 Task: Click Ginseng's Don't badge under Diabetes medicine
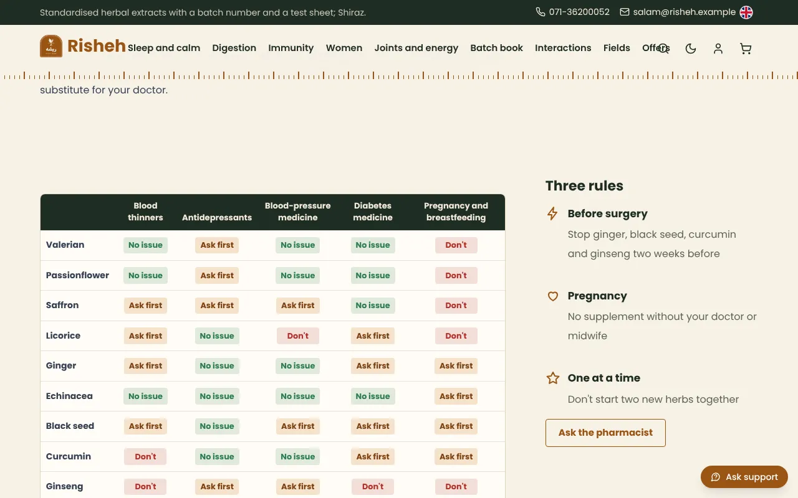tap(373, 487)
